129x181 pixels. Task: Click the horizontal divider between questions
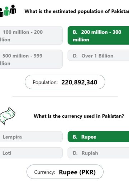pos(65,97)
